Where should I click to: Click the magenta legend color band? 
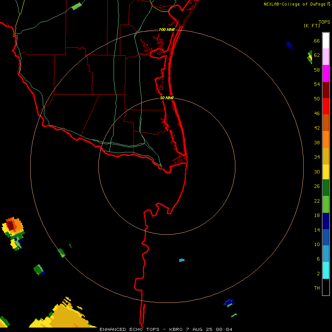pyautogui.click(x=326, y=73)
